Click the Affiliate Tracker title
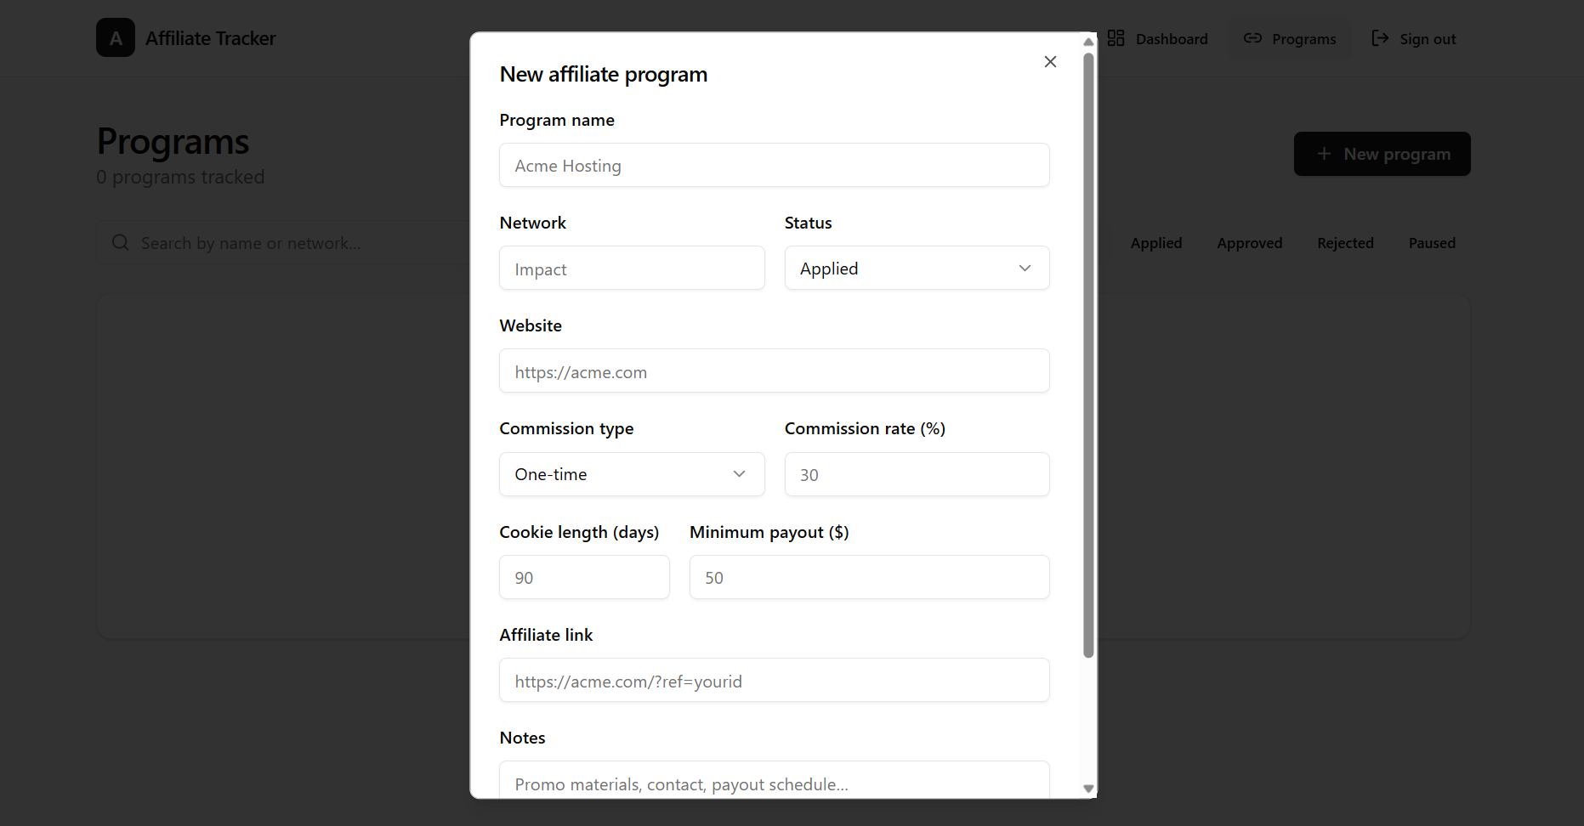This screenshot has width=1584, height=826. point(210,38)
